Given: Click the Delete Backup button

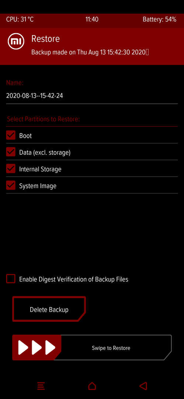Looking at the screenshot, I should tap(49, 309).
